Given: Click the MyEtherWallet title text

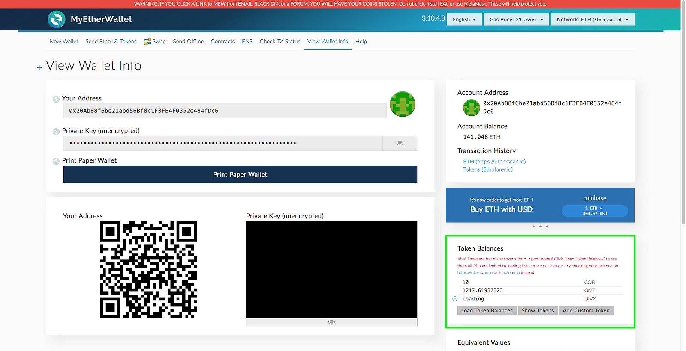Looking at the screenshot, I should pos(101,19).
